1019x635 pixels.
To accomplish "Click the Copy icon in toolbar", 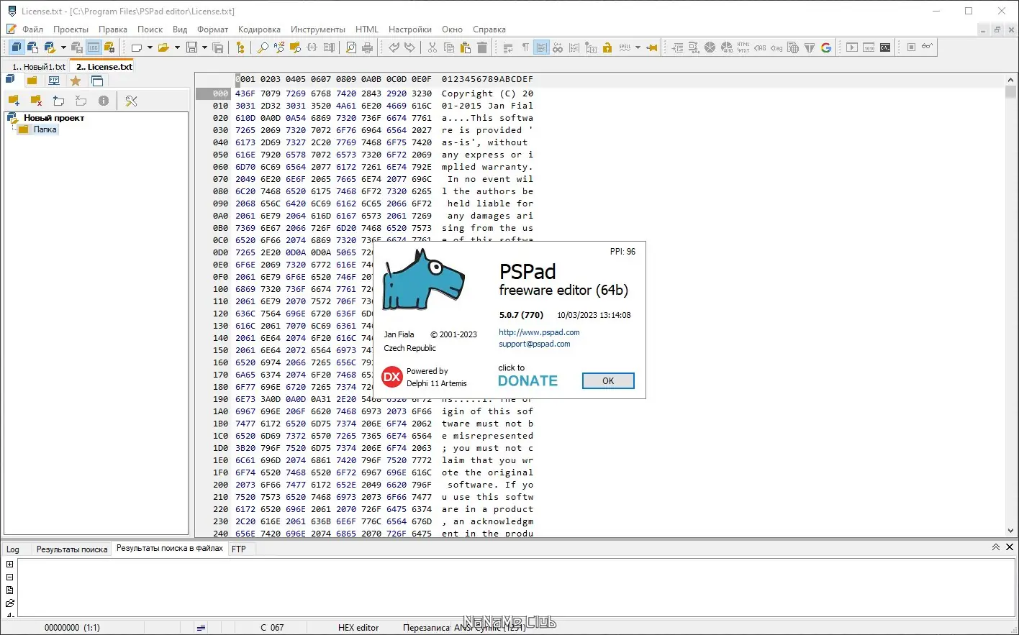I will (x=449, y=47).
